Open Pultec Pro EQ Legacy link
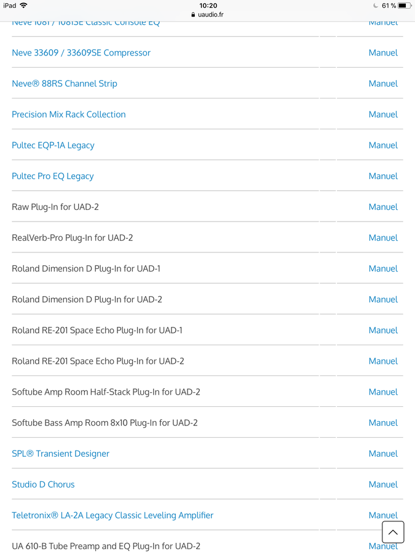Screen dimensions: 415x554 pyautogui.click(x=53, y=176)
